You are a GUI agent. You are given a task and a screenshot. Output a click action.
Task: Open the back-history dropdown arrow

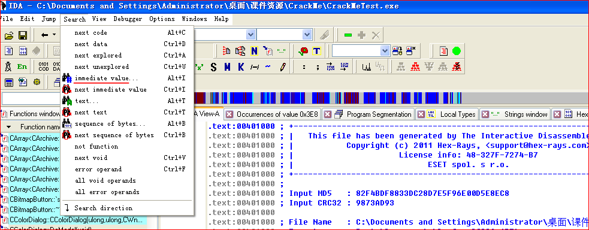tap(55, 35)
